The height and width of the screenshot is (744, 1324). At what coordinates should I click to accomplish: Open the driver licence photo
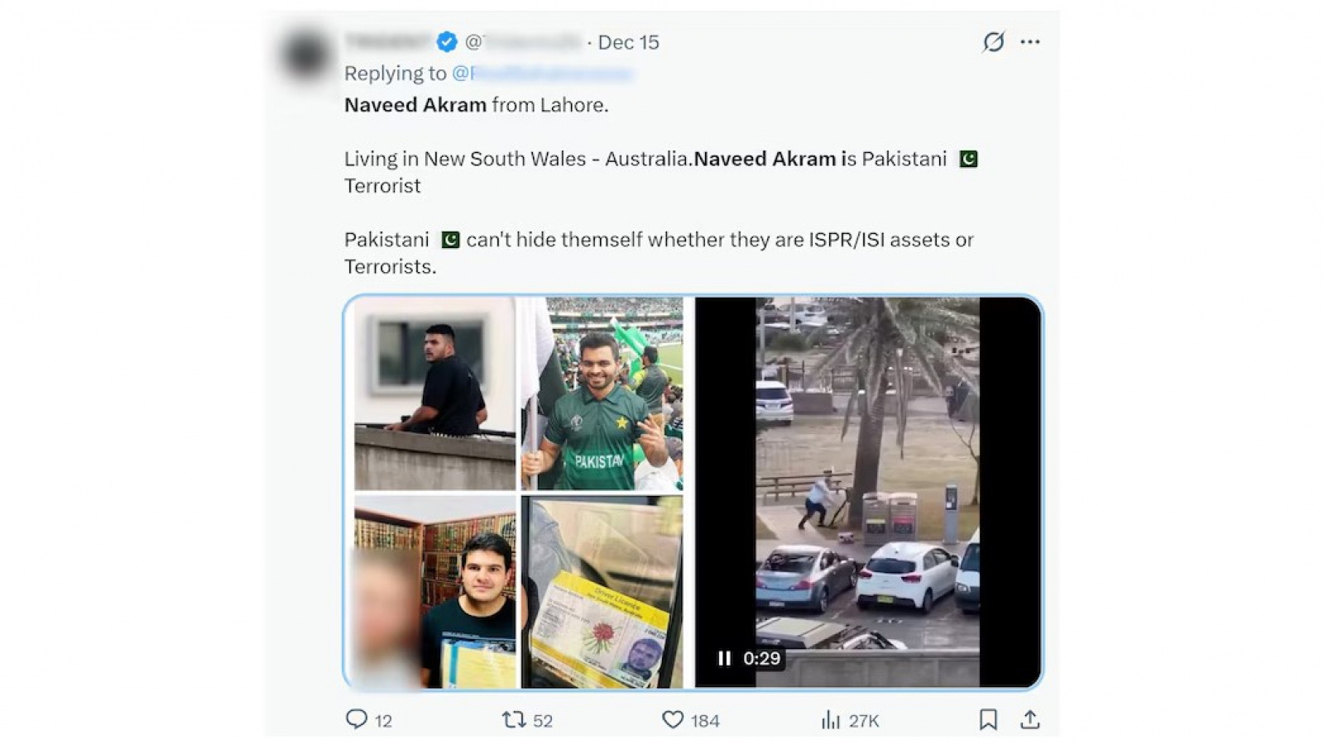[602, 592]
